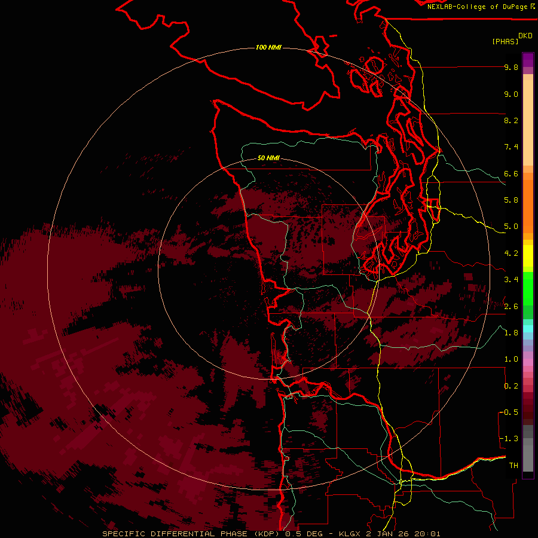Click the -1.3 scale value
Image resolution: width=538 pixels, height=538 pixels.
[509, 439]
